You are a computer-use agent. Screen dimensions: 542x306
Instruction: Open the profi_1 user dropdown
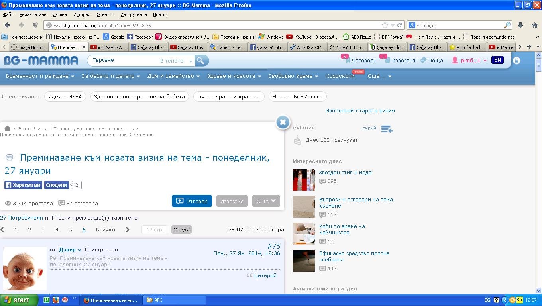point(469,60)
